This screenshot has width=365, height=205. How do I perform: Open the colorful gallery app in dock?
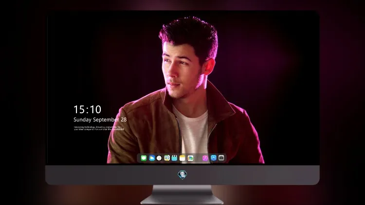click(x=190, y=158)
